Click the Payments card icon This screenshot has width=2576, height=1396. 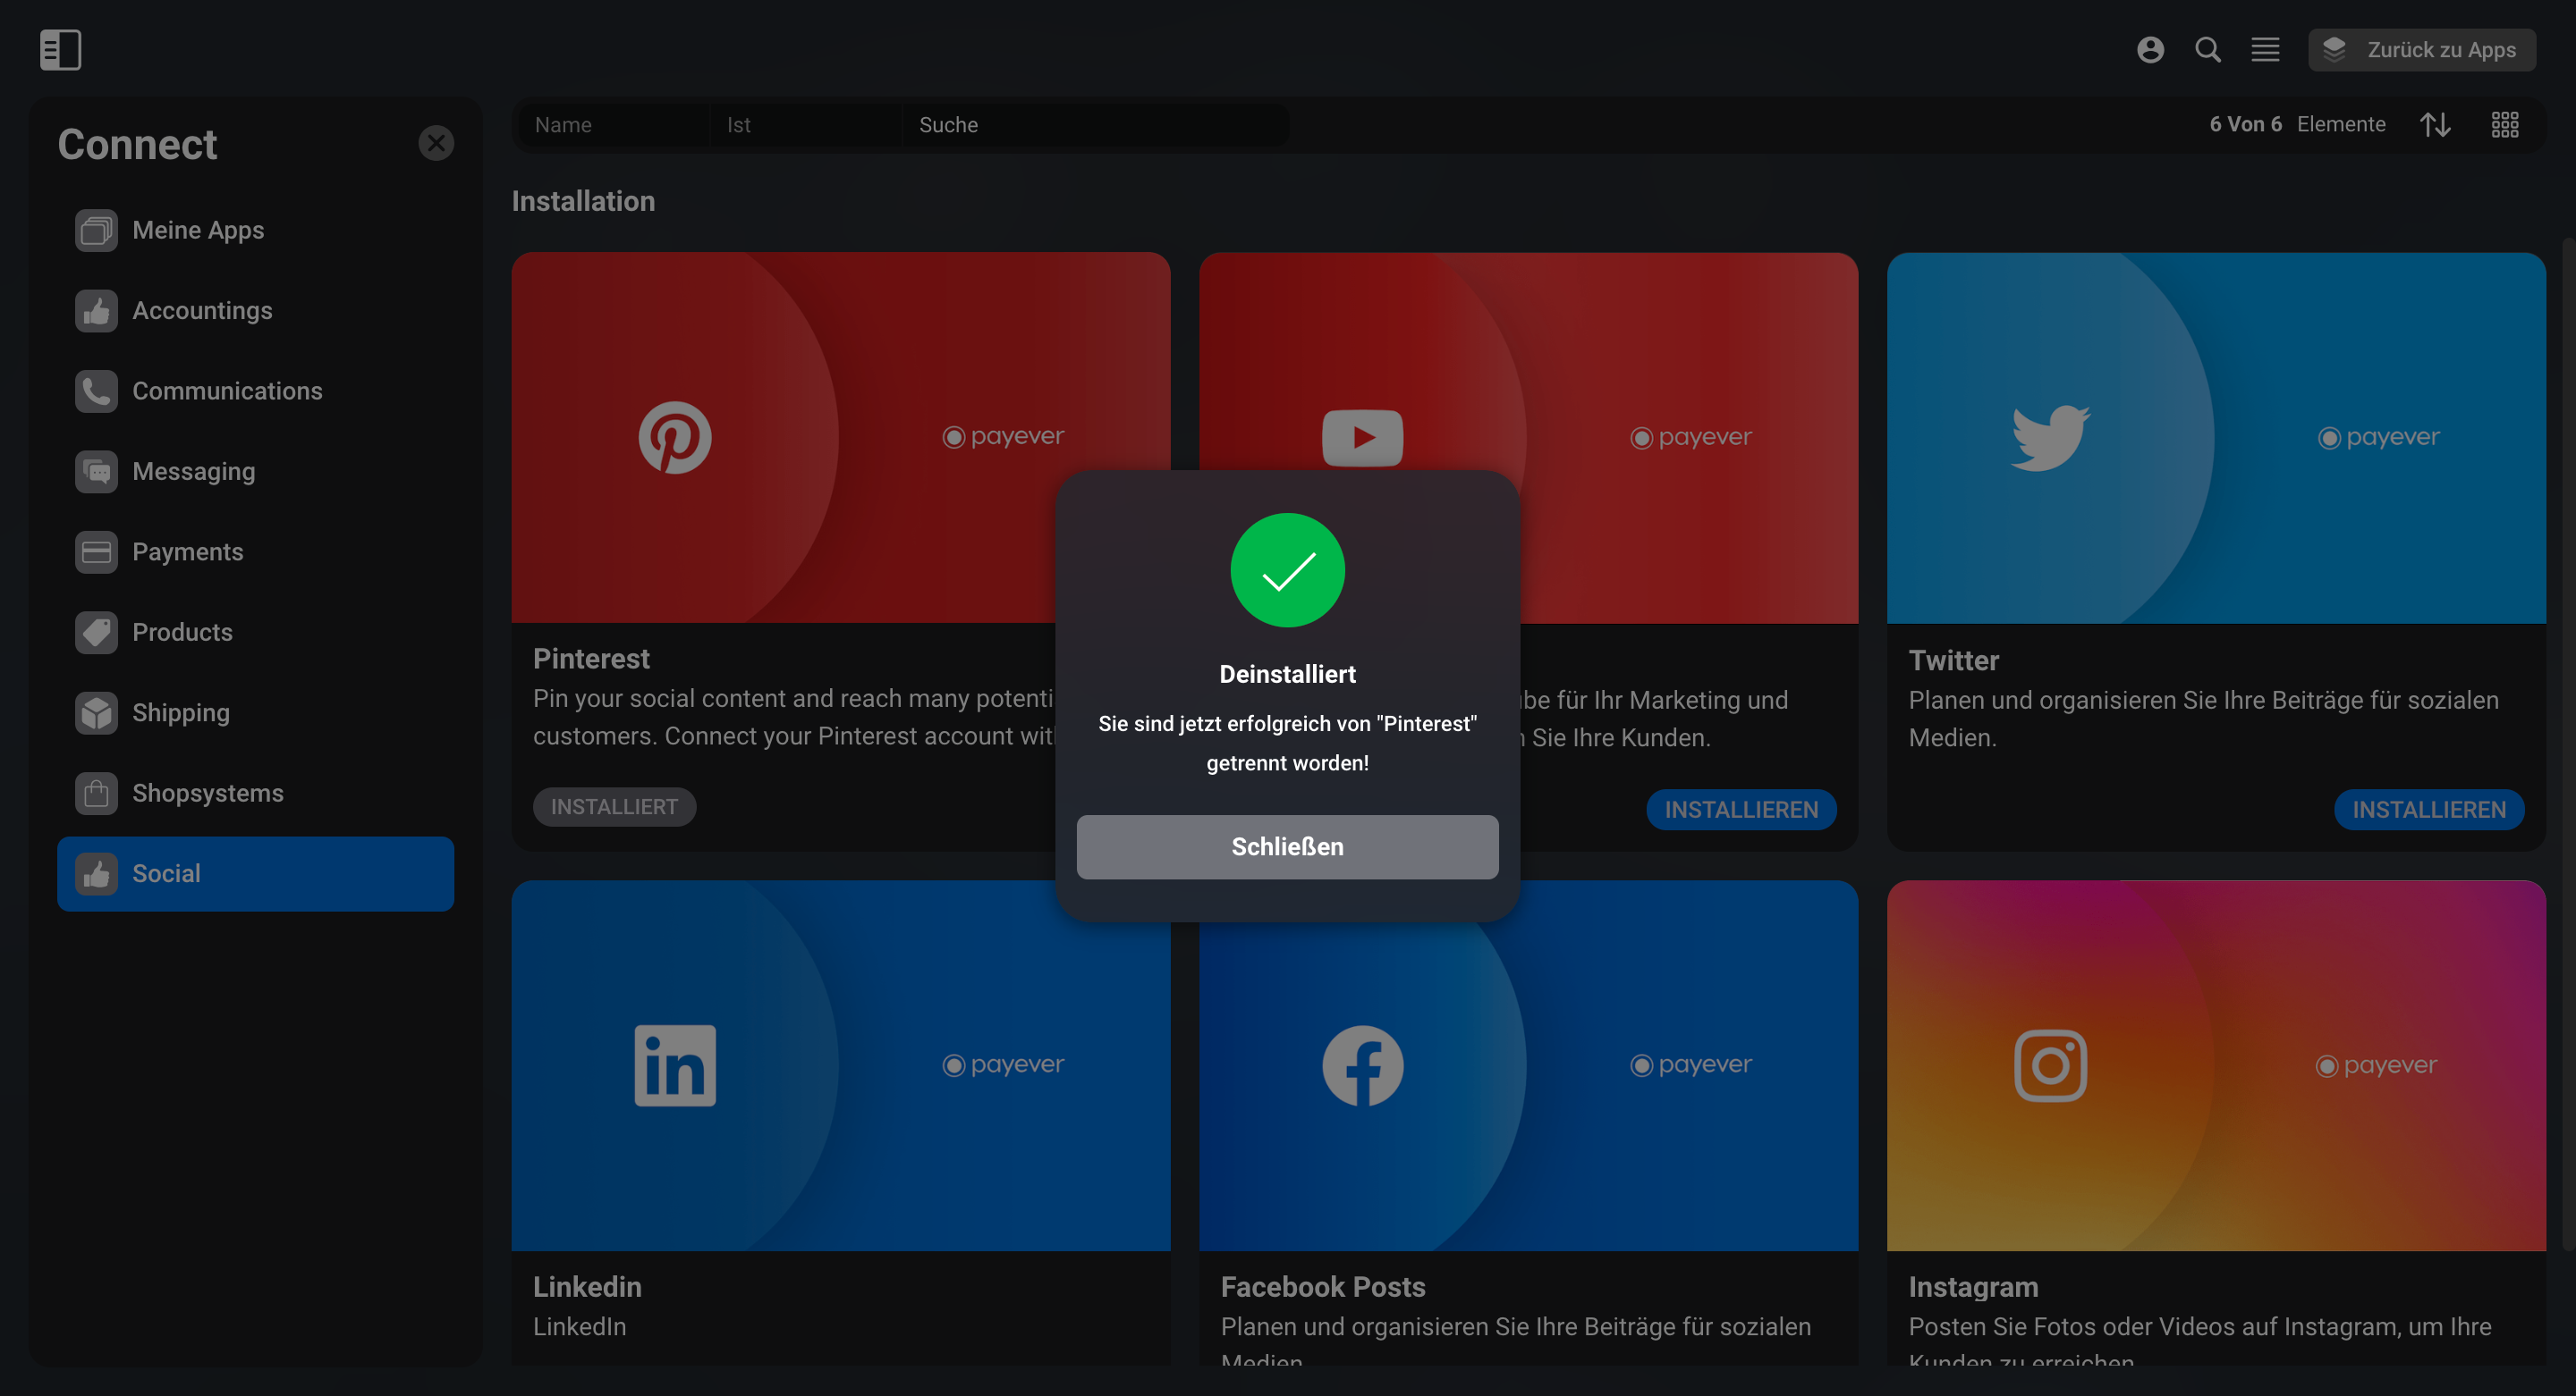click(96, 551)
